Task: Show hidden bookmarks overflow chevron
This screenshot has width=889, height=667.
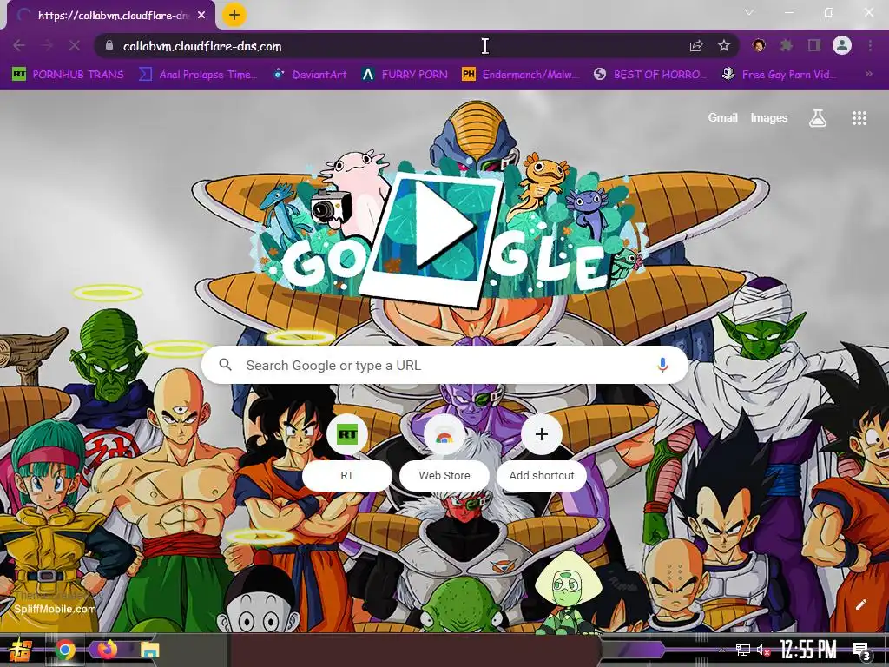Action: point(868,74)
